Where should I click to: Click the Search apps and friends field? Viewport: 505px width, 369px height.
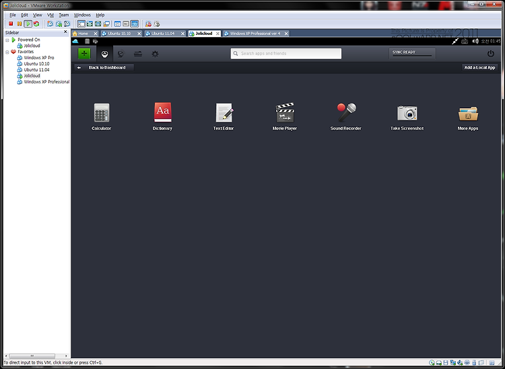click(x=286, y=54)
